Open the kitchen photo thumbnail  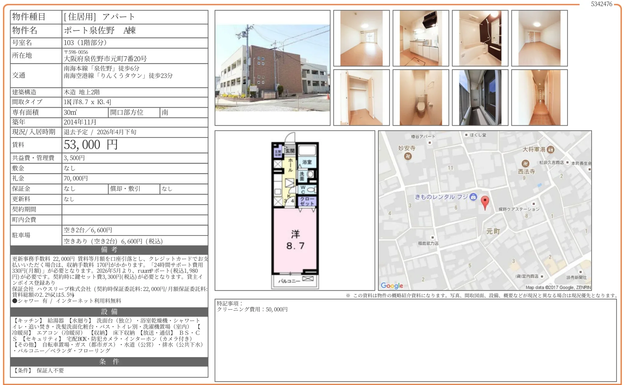(x=420, y=38)
